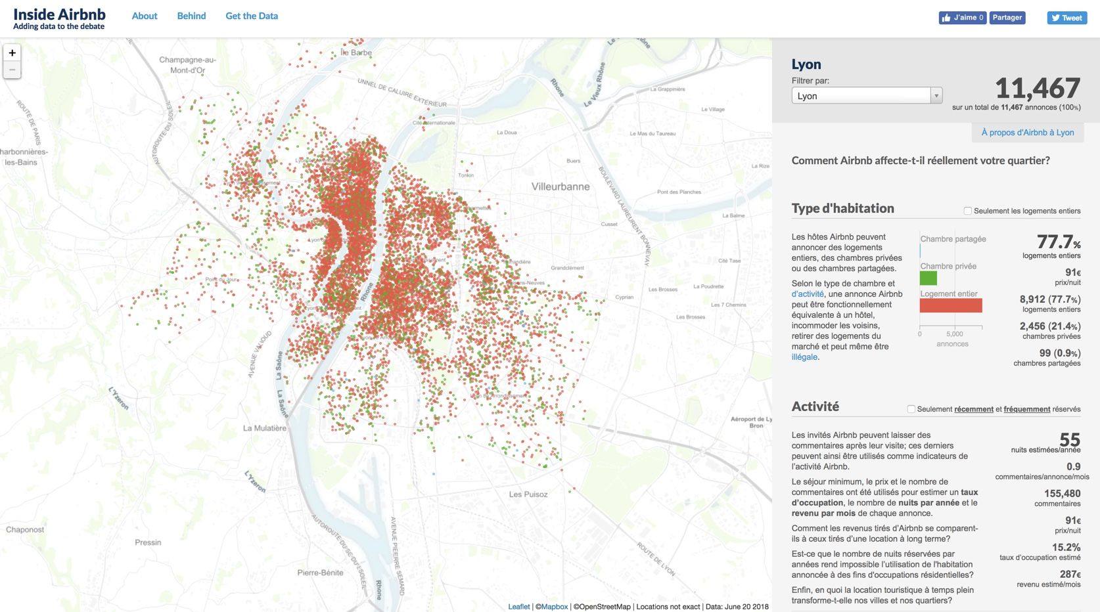Click the Comment Airbnb affecte-t-il question
The height and width of the screenshot is (612, 1100).
tap(921, 161)
